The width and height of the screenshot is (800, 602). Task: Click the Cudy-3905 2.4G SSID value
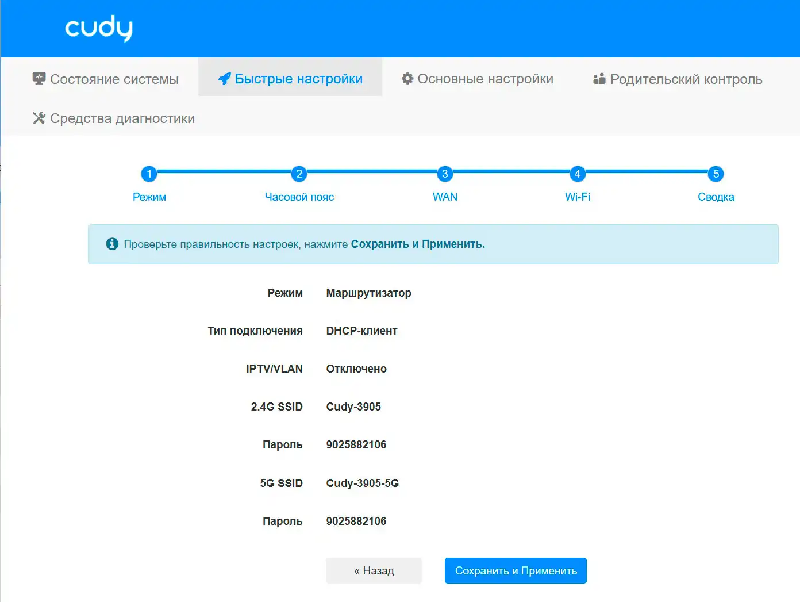coord(353,407)
